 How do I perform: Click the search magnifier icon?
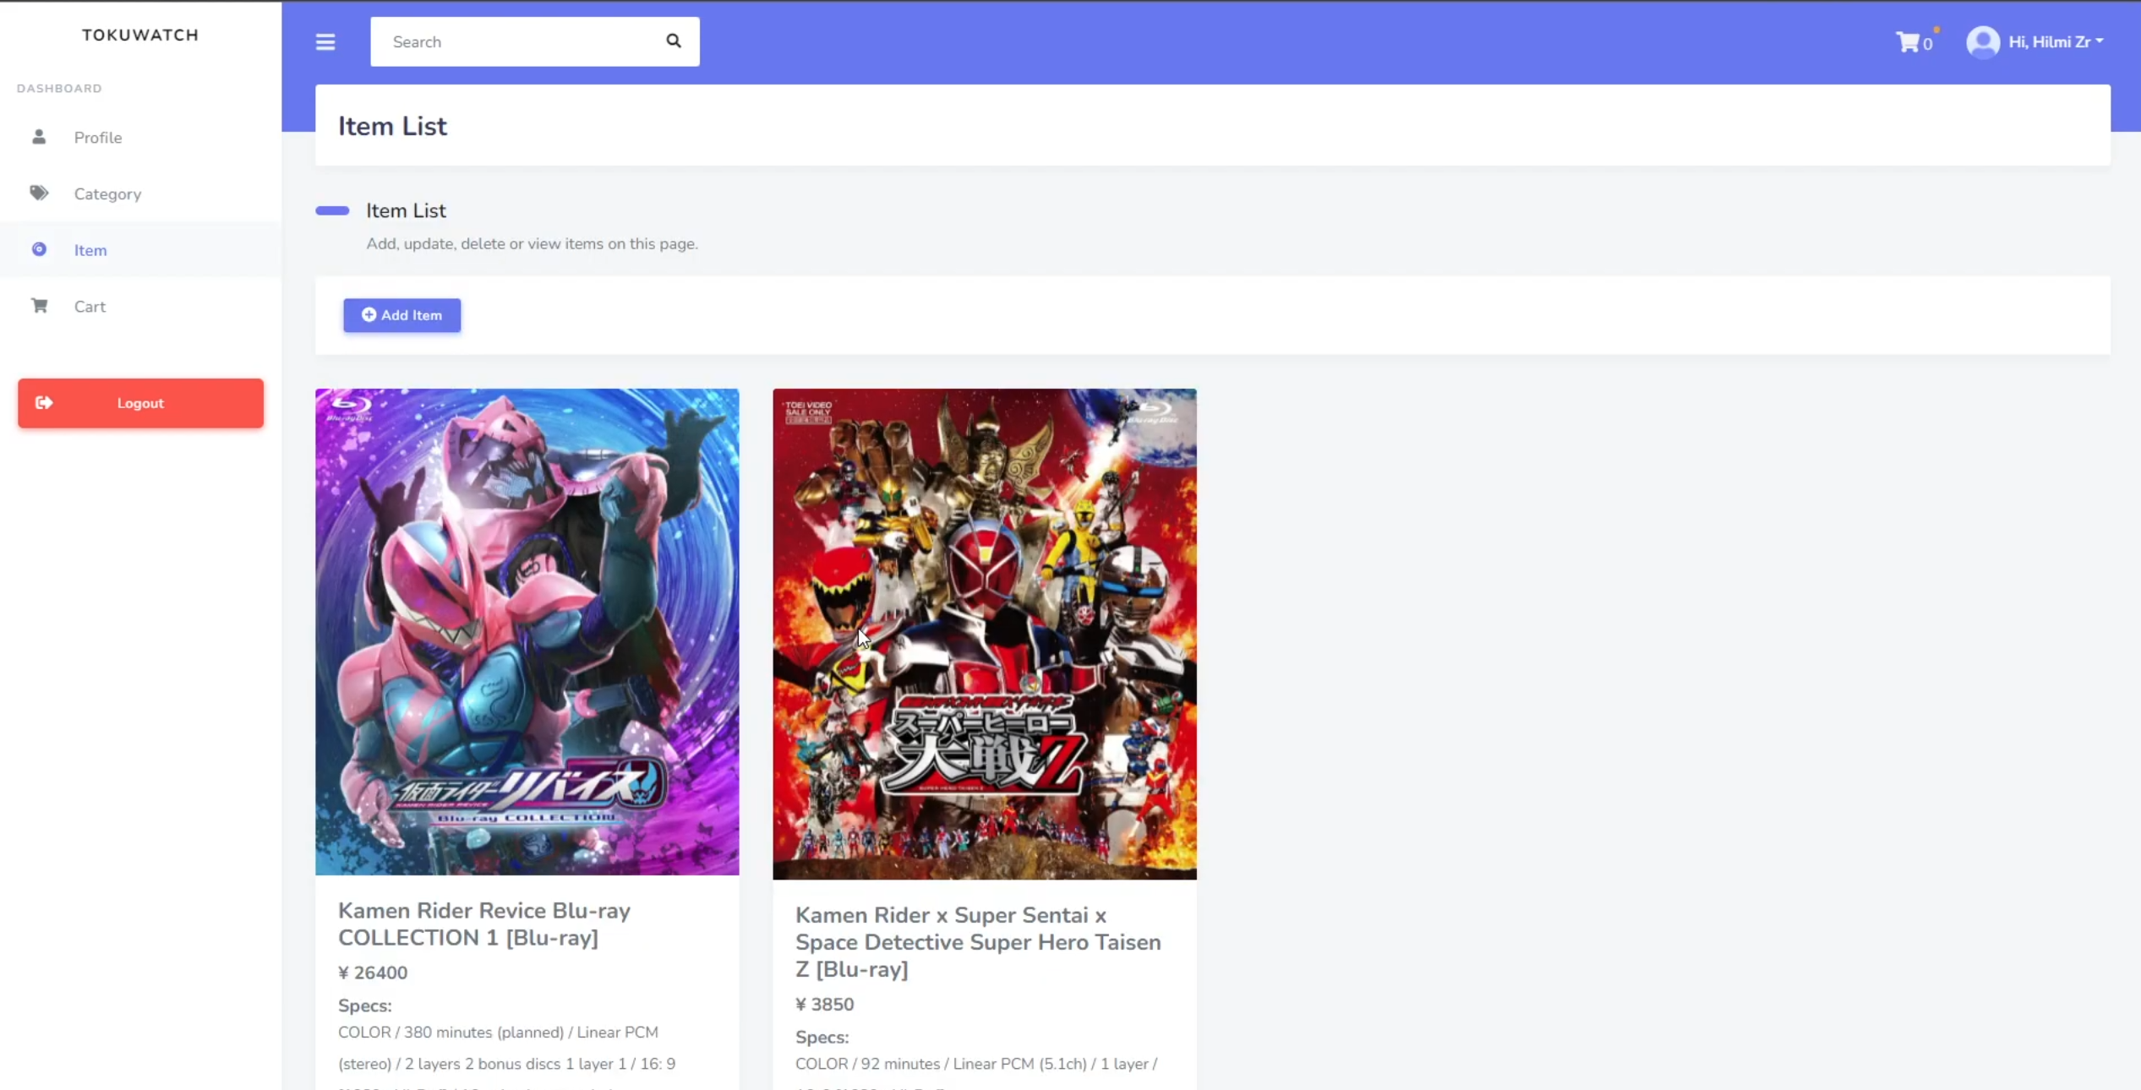point(674,41)
